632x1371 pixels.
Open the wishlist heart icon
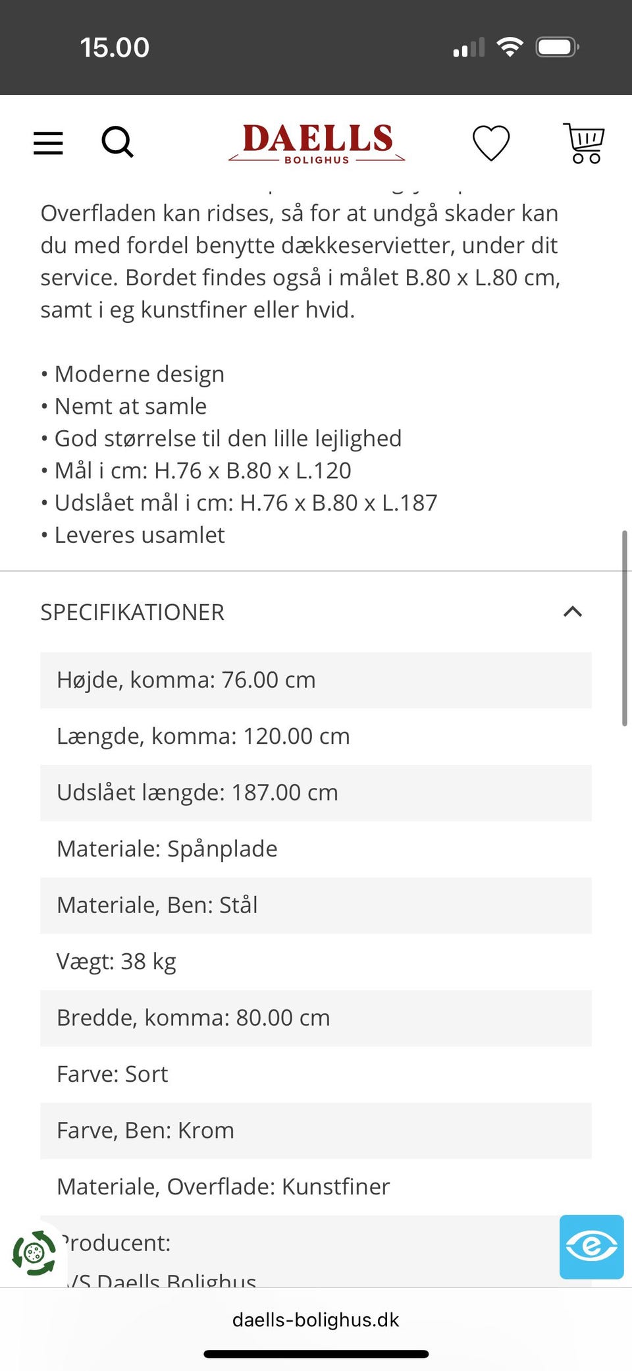491,143
